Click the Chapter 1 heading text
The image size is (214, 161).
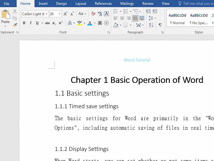[137, 80]
